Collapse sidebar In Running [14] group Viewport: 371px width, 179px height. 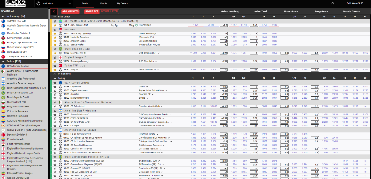pyautogui.click(x=3, y=16)
